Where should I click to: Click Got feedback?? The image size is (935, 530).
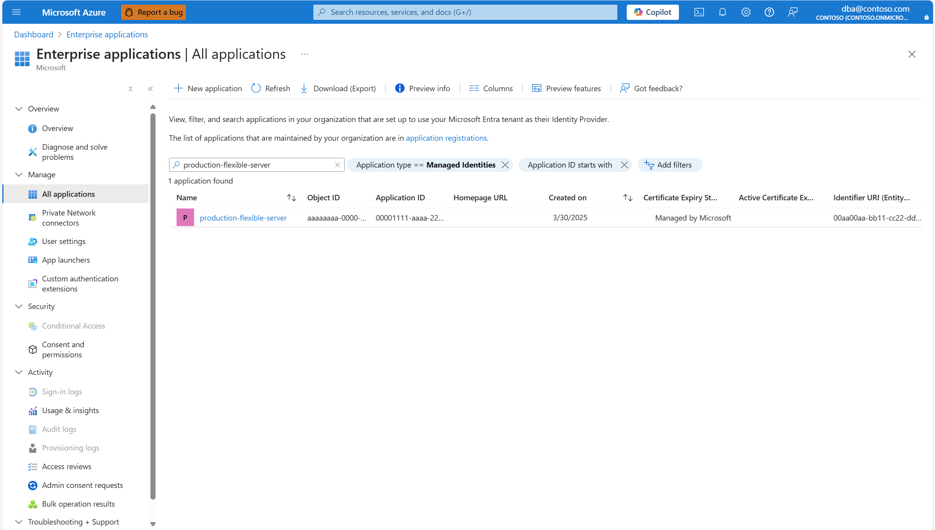point(651,88)
